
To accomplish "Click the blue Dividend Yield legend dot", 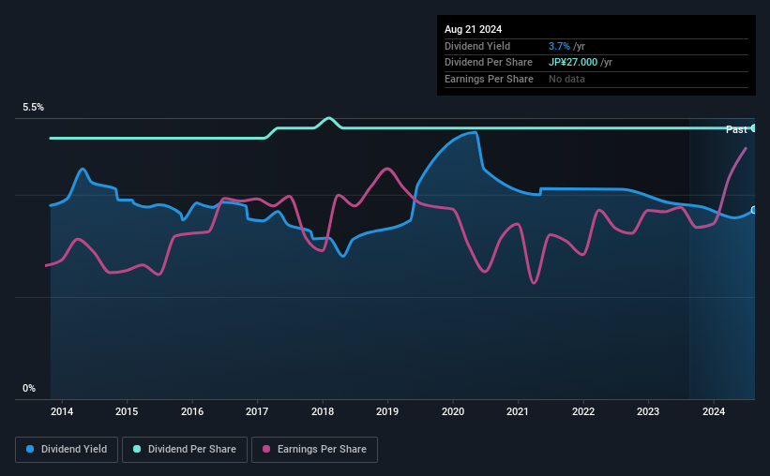I will (x=31, y=450).
